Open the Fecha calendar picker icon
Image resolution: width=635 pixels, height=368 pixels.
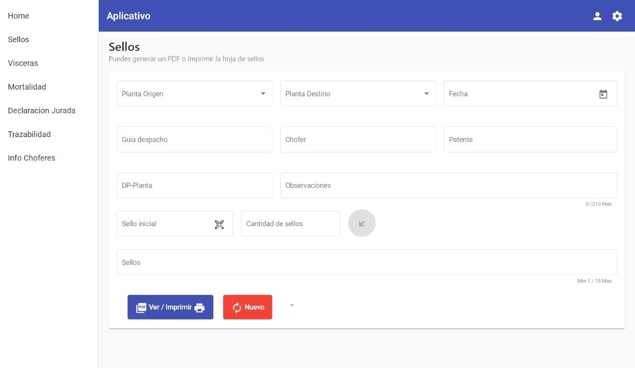click(603, 94)
